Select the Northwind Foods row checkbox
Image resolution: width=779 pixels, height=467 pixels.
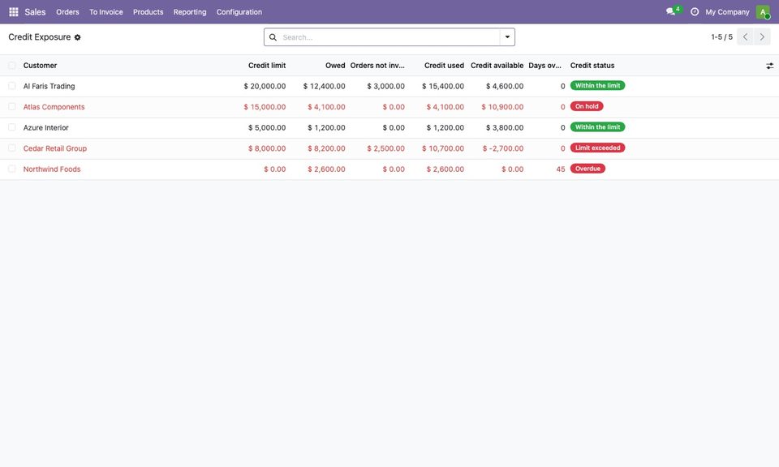click(x=12, y=169)
